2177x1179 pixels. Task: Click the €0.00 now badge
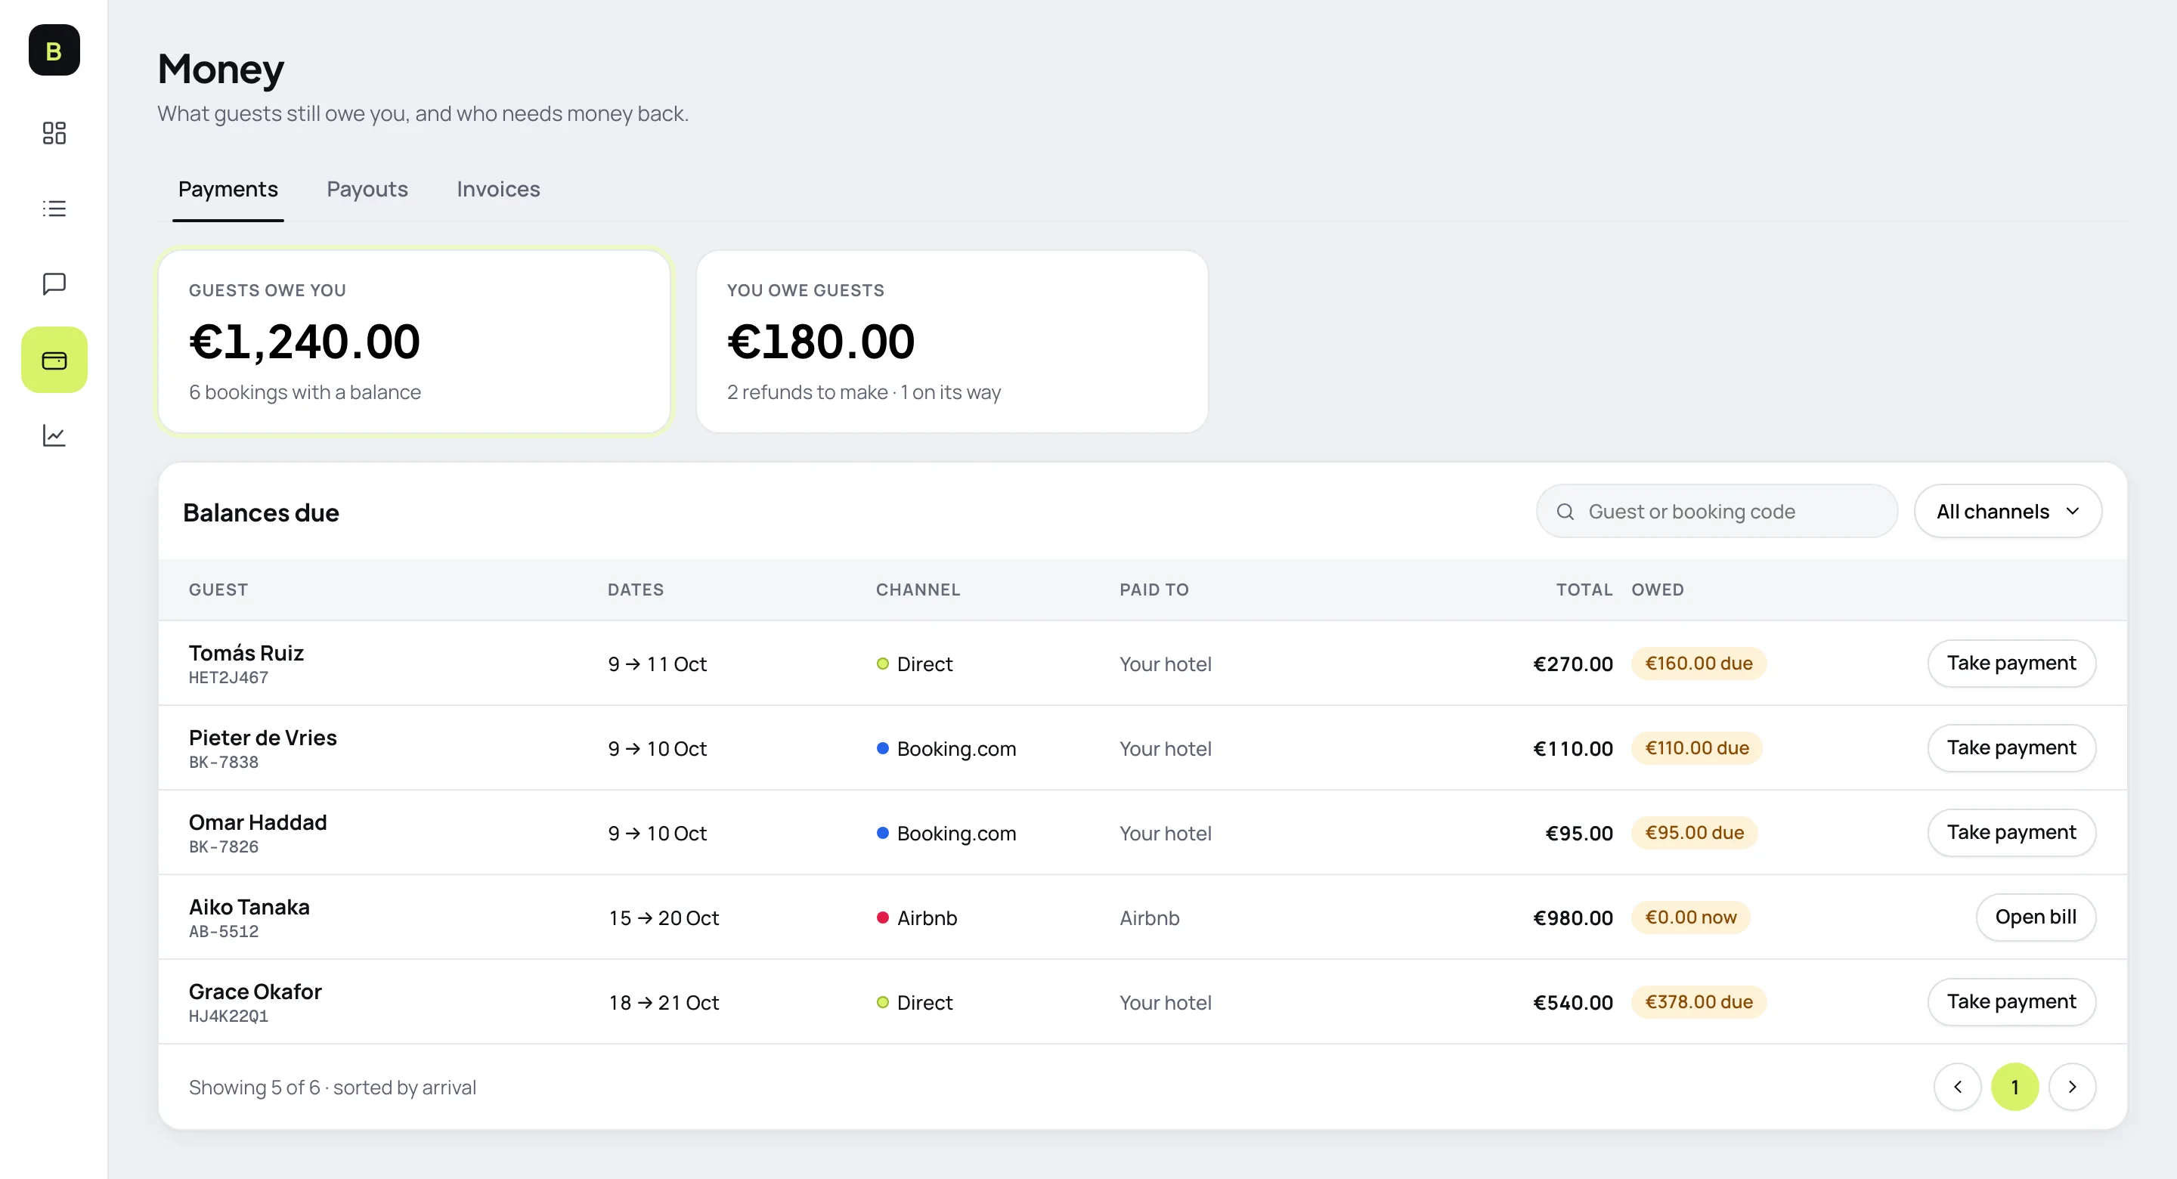[1691, 917]
